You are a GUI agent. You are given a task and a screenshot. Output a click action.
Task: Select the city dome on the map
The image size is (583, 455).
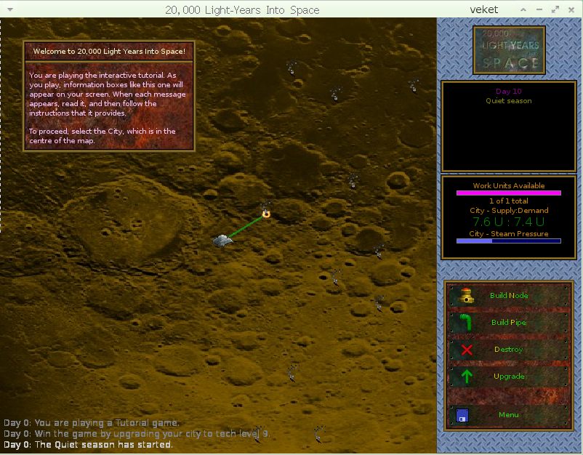point(222,241)
